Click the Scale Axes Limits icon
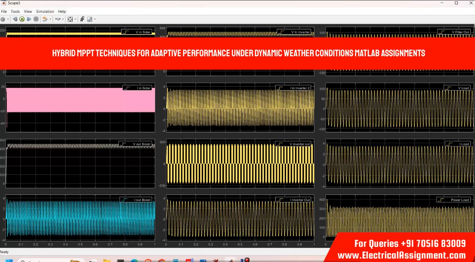475x262 pixels. click(70, 19)
